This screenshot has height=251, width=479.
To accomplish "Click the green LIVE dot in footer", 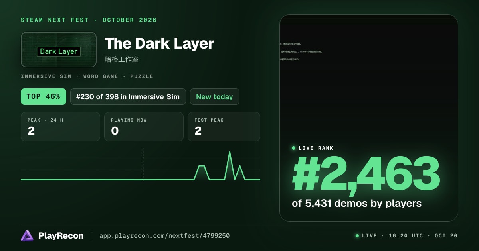I will (x=357, y=236).
